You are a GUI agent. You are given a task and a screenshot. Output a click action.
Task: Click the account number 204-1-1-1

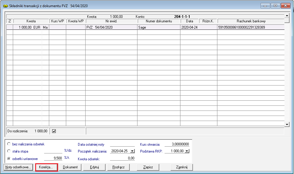click(182, 16)
